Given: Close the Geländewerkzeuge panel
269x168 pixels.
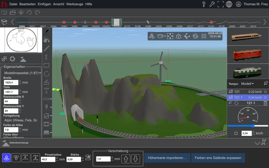Looking at the screenshot, I should click(x=264, y=142).
